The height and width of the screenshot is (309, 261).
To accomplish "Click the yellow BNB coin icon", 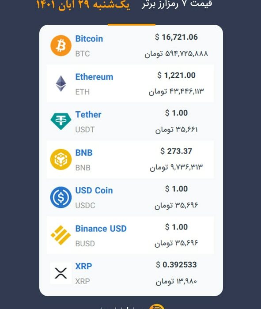I will [61, 159].
